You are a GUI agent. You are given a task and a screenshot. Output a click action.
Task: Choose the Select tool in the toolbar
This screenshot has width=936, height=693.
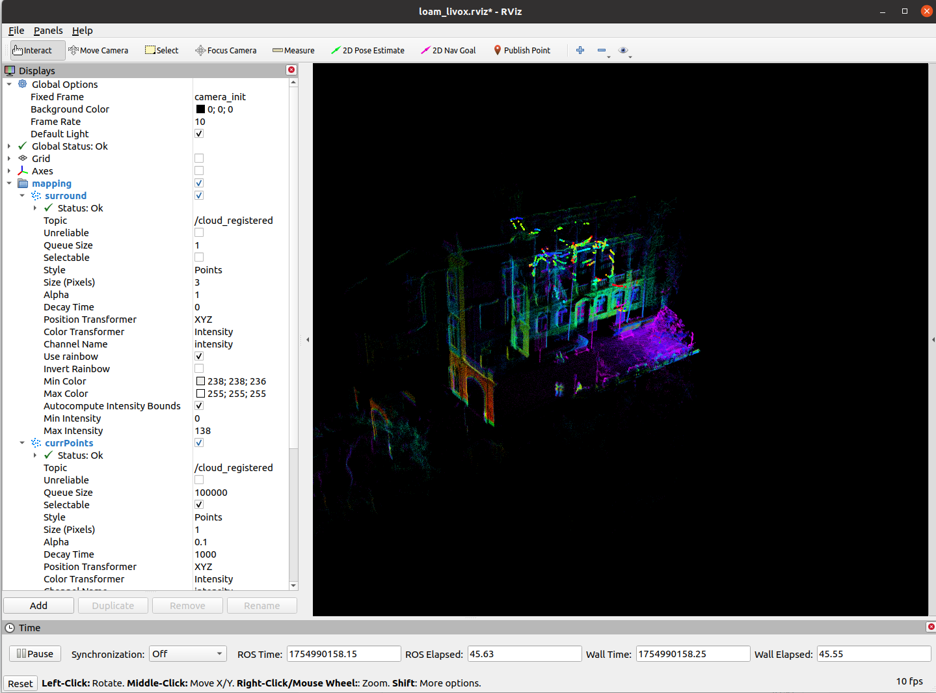[x=161, y=50]
